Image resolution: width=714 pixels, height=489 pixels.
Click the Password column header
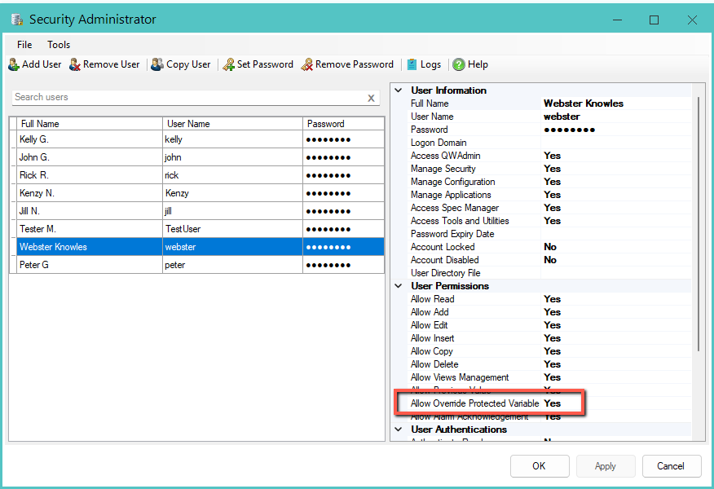pos(344,124)
